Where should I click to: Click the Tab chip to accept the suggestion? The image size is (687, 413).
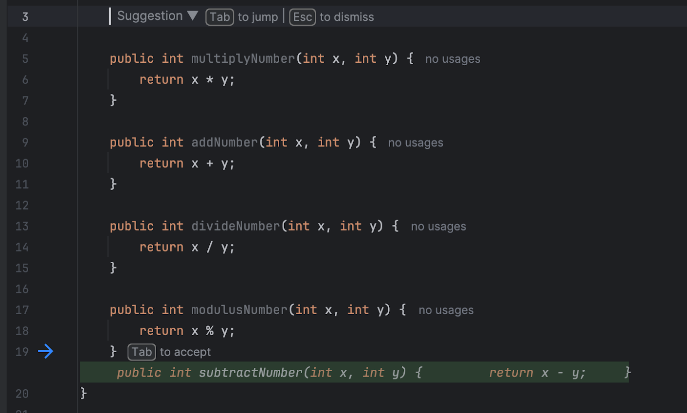[142, 352]
